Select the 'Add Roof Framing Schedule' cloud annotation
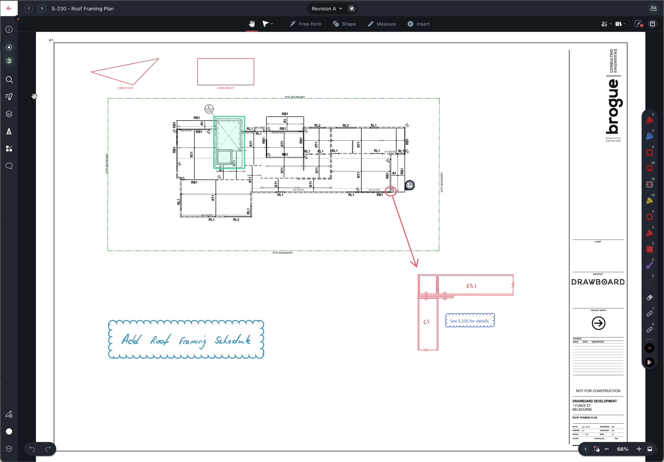 point(186,339)
